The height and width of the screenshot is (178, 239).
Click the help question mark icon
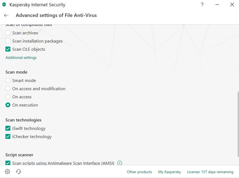pyautogui.click(x=202, y=5)
